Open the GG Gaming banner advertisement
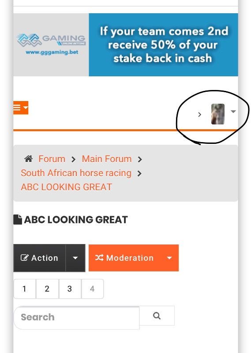 click(126, 45)
